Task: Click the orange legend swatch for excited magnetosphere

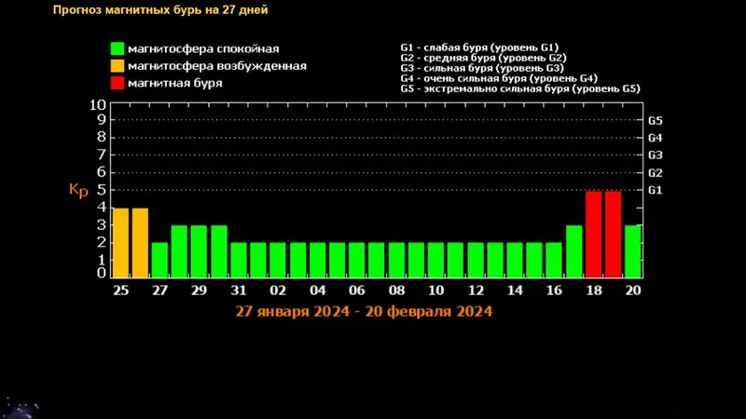Action: pyautogui.click(x=117, y=66)
